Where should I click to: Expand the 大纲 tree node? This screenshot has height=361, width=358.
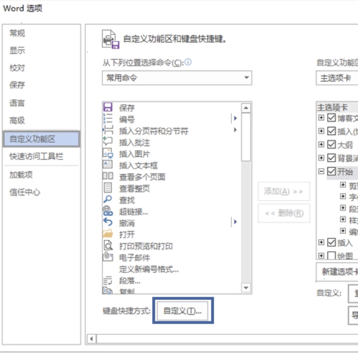[x=321, y=144]
